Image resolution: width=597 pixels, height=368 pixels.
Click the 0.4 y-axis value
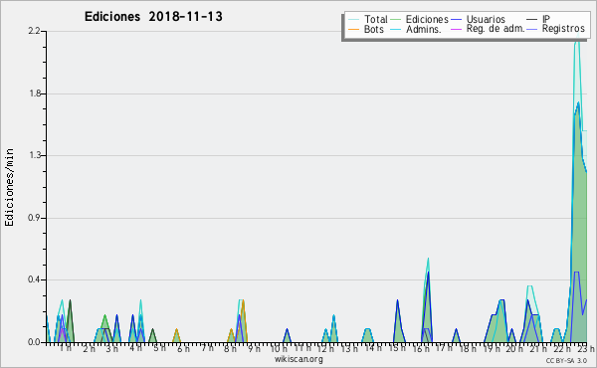click(34, 279)
